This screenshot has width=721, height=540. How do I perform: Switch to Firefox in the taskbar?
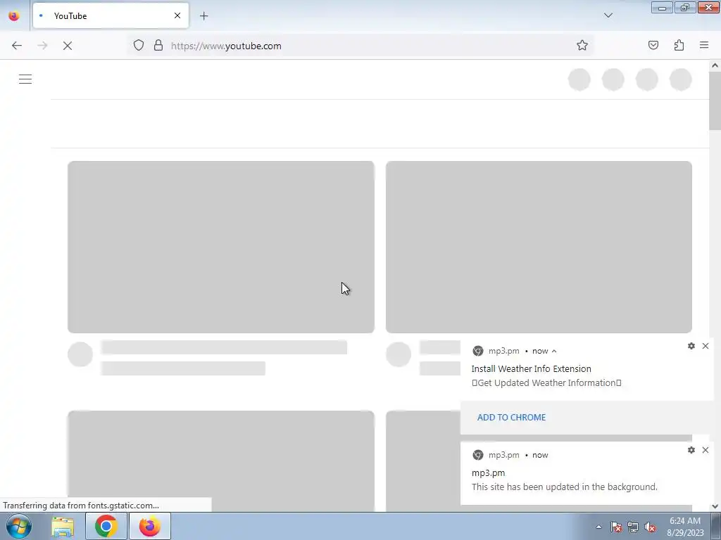[x=150, y=526]
